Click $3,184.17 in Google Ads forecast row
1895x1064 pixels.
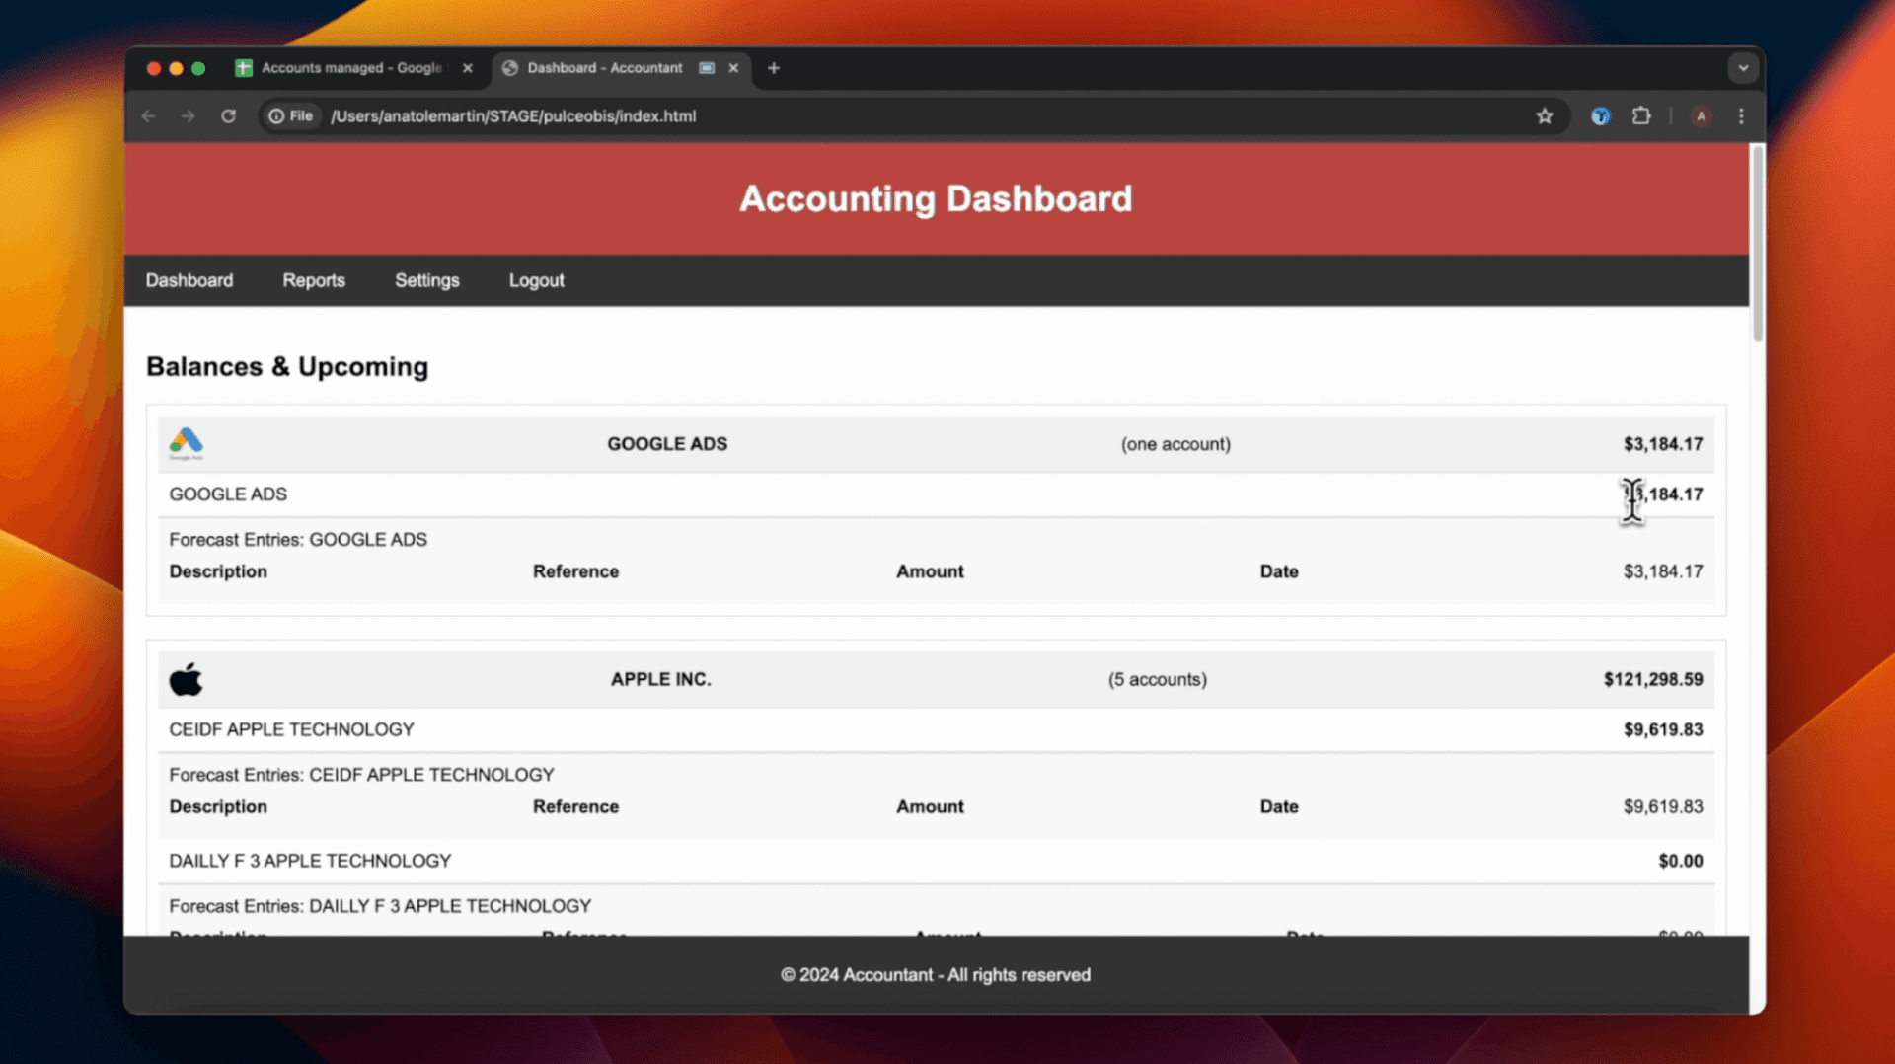(x=1663, y=571)
